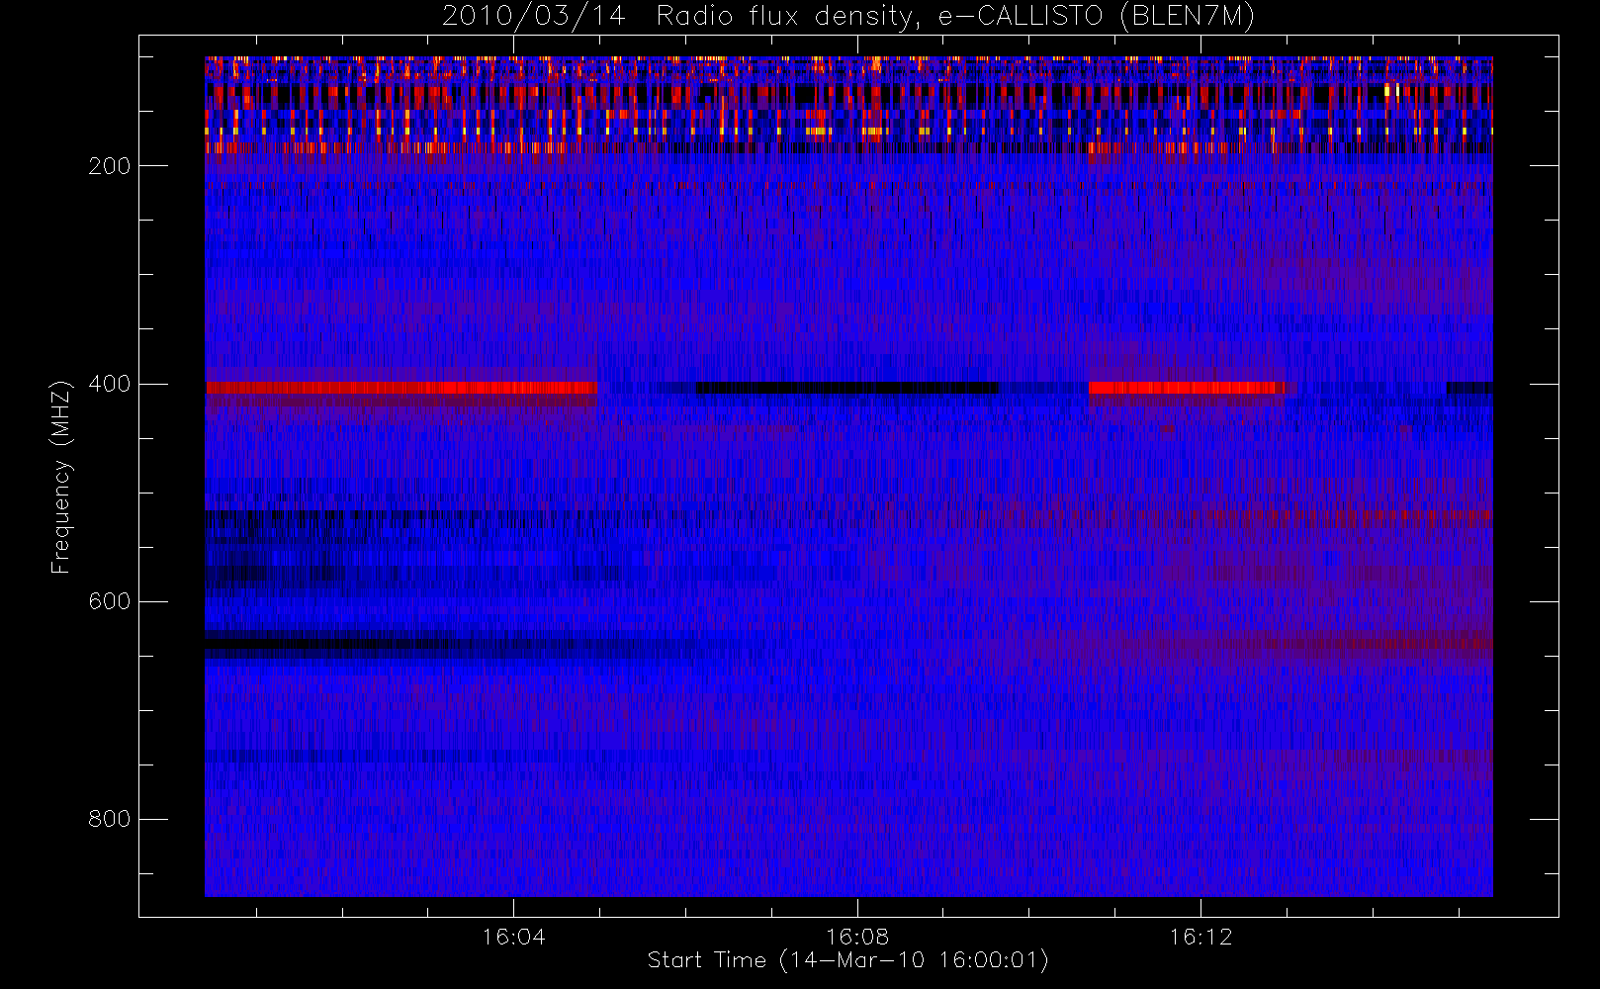Click the '800' frequency tick label
The image size is (1600, 989).
(x=110, y=819)
